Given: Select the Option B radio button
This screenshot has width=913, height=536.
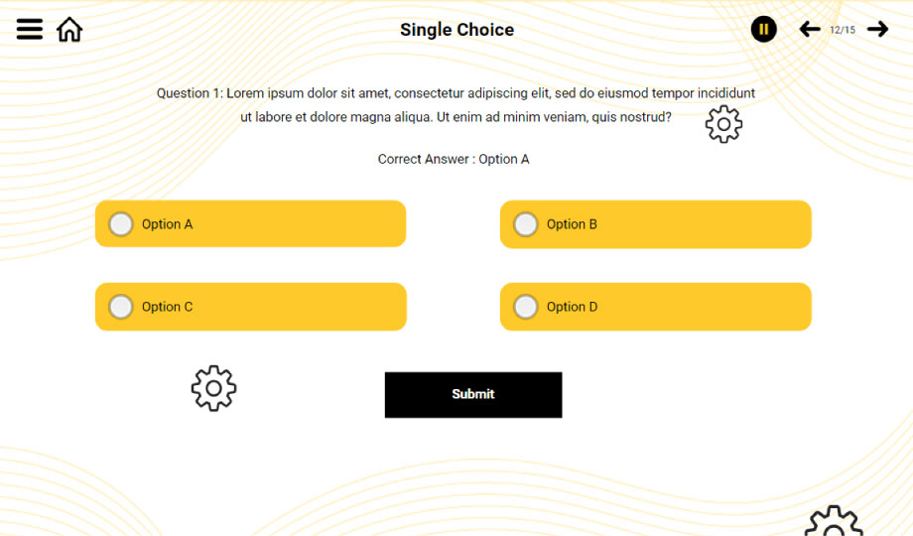Looking at the screenshot, I should [x=526, y=224].
